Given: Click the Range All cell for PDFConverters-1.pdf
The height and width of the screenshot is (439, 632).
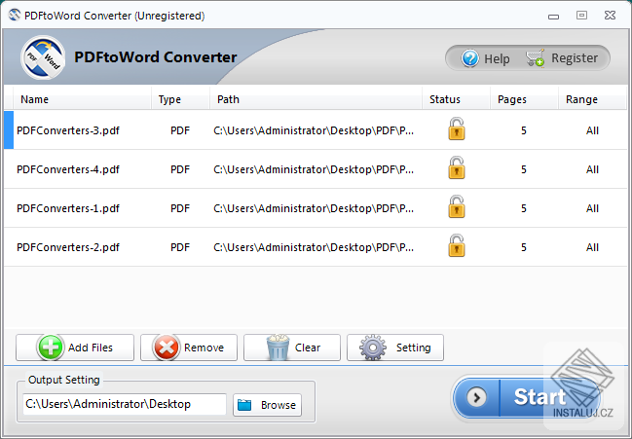Looking at the screenshot, I should click(x=592, y=208).
